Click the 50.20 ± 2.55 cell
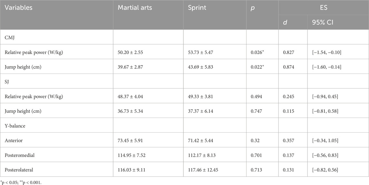 point(132,52)
